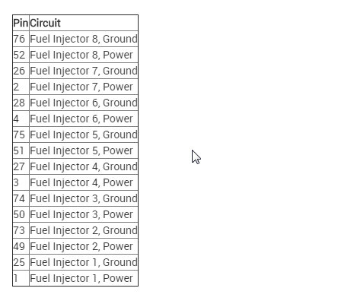The width and height of the screenshot is (338, 304).
Task: Click the Fuel Injector 5, Ground entry
Action: click(x=84, y=135)
